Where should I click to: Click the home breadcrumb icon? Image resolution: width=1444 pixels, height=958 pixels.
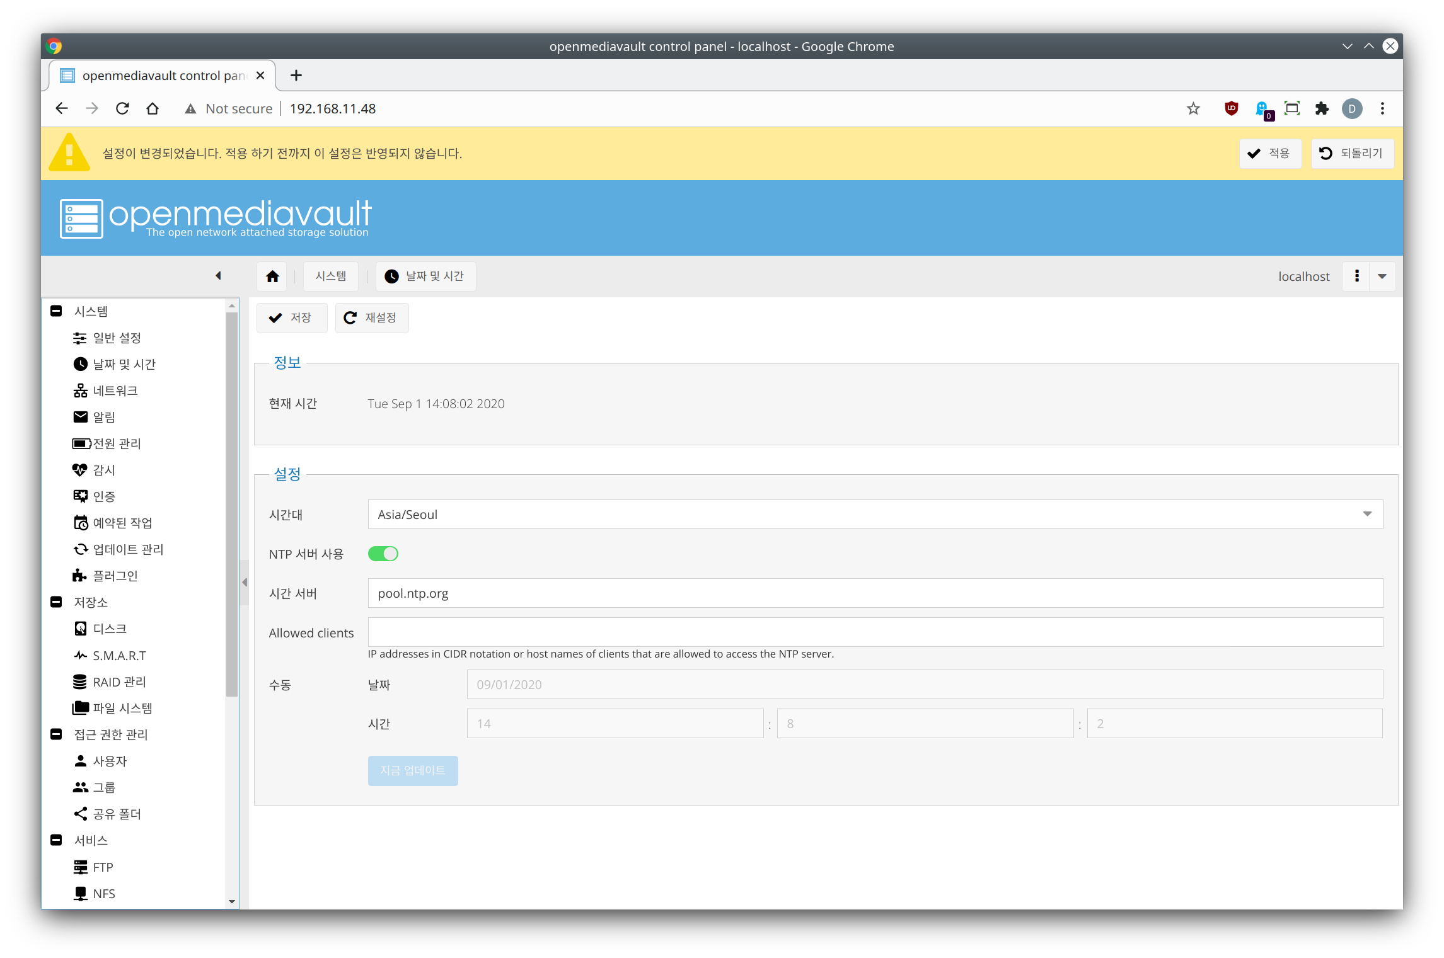tap(272, 277)
